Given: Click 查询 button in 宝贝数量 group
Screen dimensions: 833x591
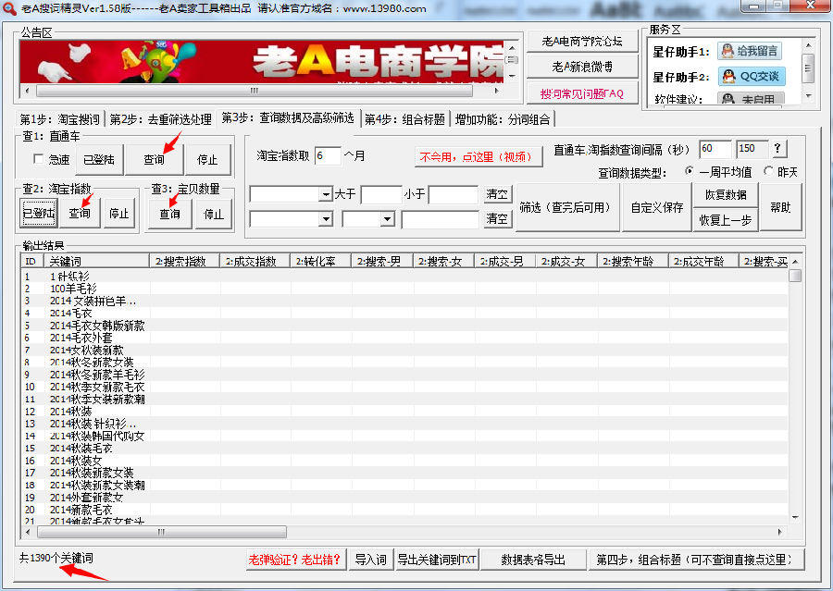Looking at the screenshot, I should [x=169, y=214].
